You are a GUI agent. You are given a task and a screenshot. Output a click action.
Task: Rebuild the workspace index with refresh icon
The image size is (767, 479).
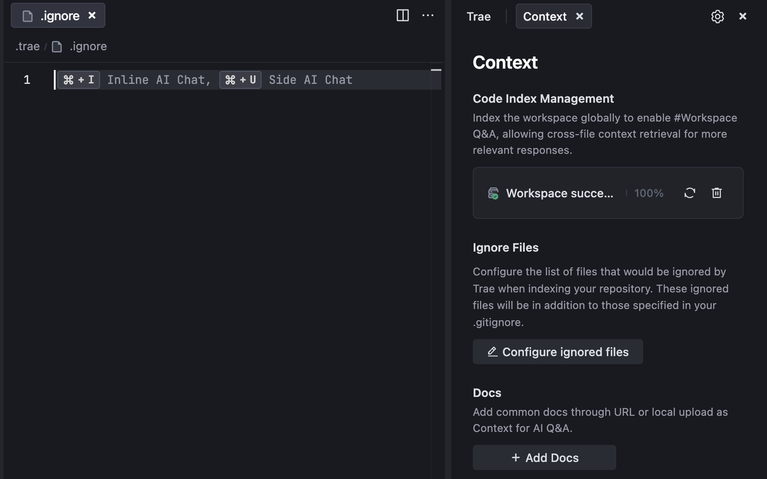click(x=690, y=193)
